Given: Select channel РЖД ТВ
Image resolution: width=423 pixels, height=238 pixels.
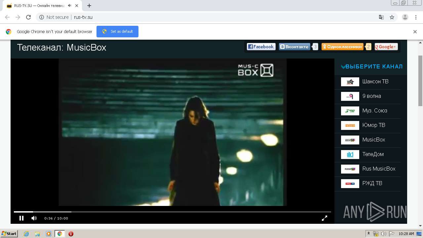Looking at the screenshot, I should tap(372, 183).
